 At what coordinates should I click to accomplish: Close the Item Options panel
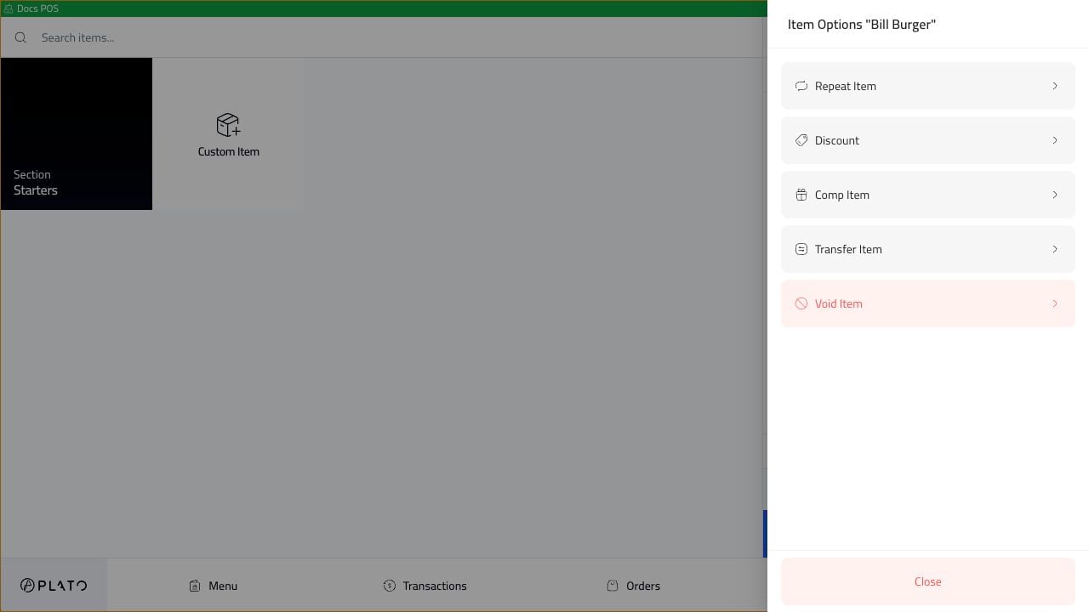(x=928, y=581)
